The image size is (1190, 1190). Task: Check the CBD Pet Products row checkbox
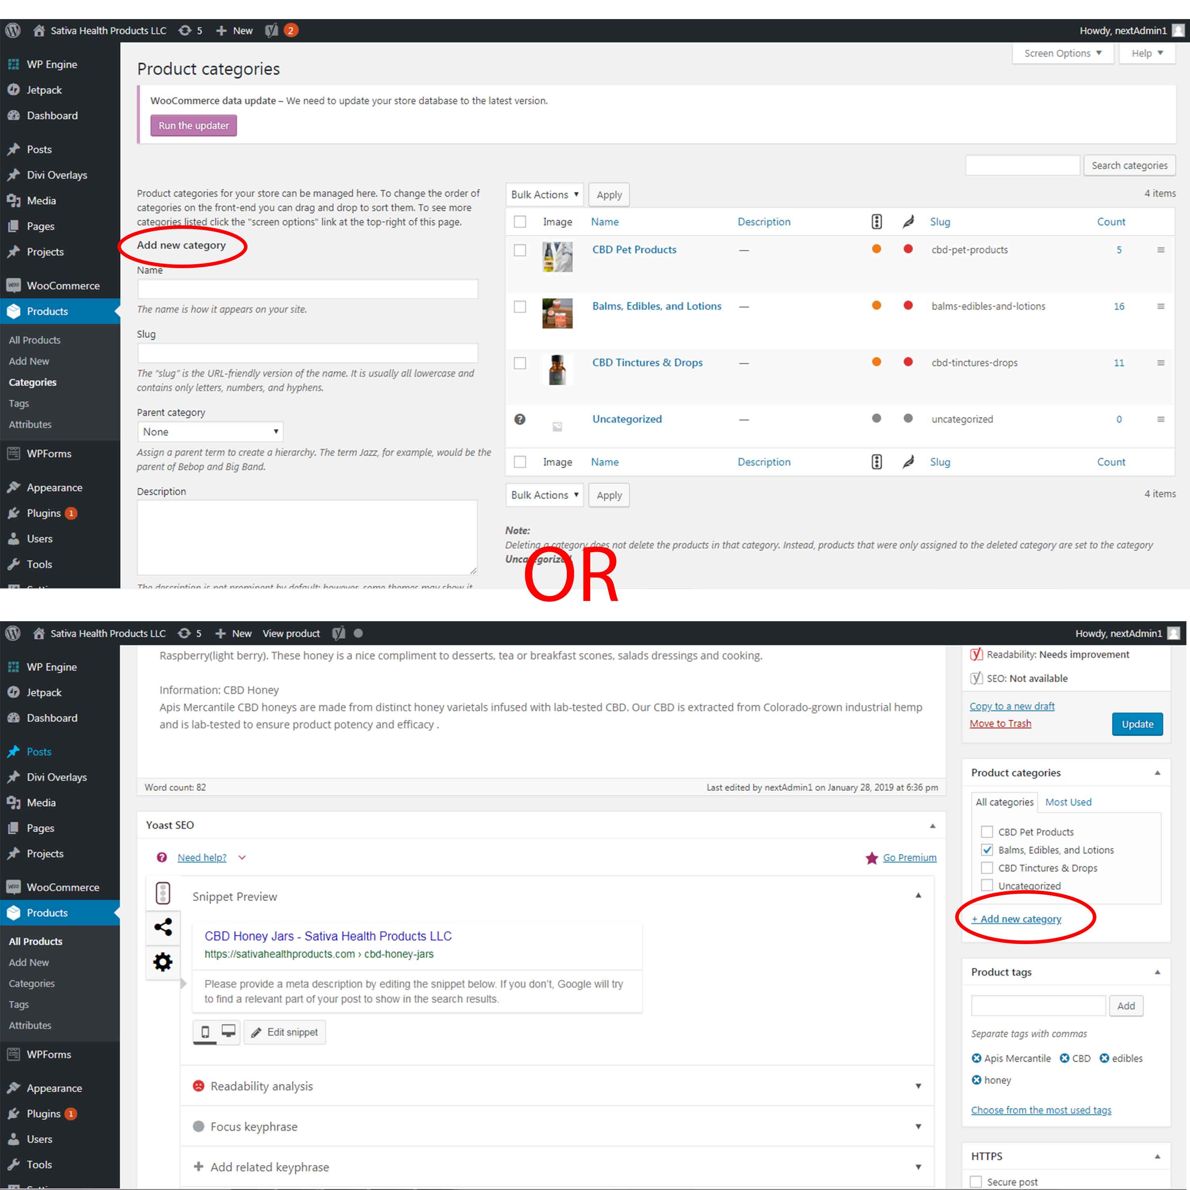pos(520,250)
